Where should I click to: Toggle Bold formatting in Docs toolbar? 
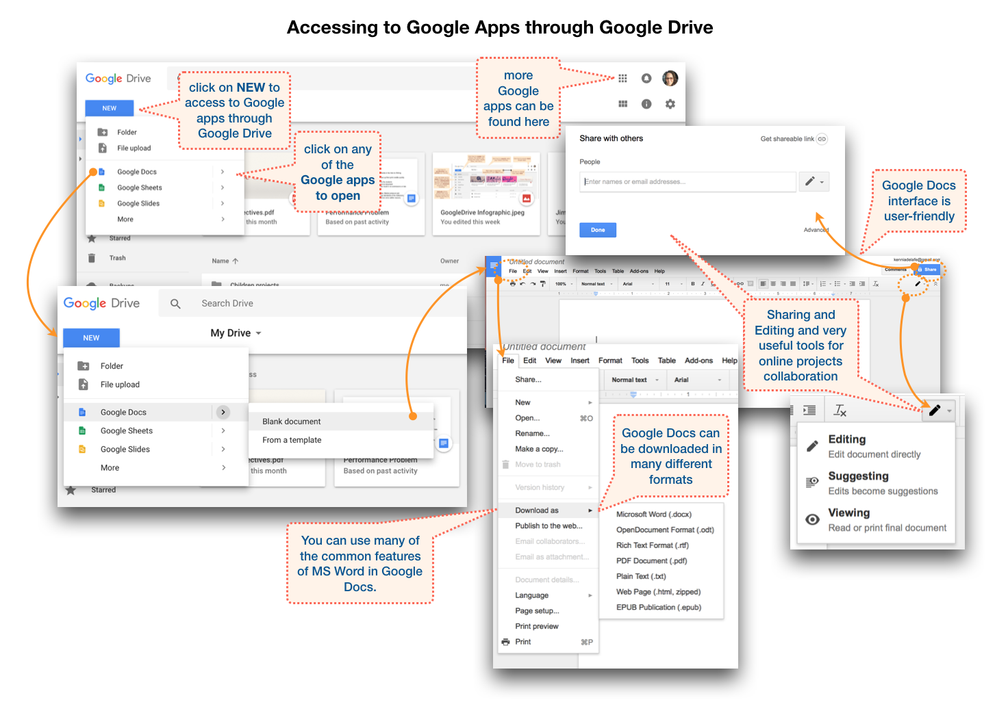click(692, 284)
